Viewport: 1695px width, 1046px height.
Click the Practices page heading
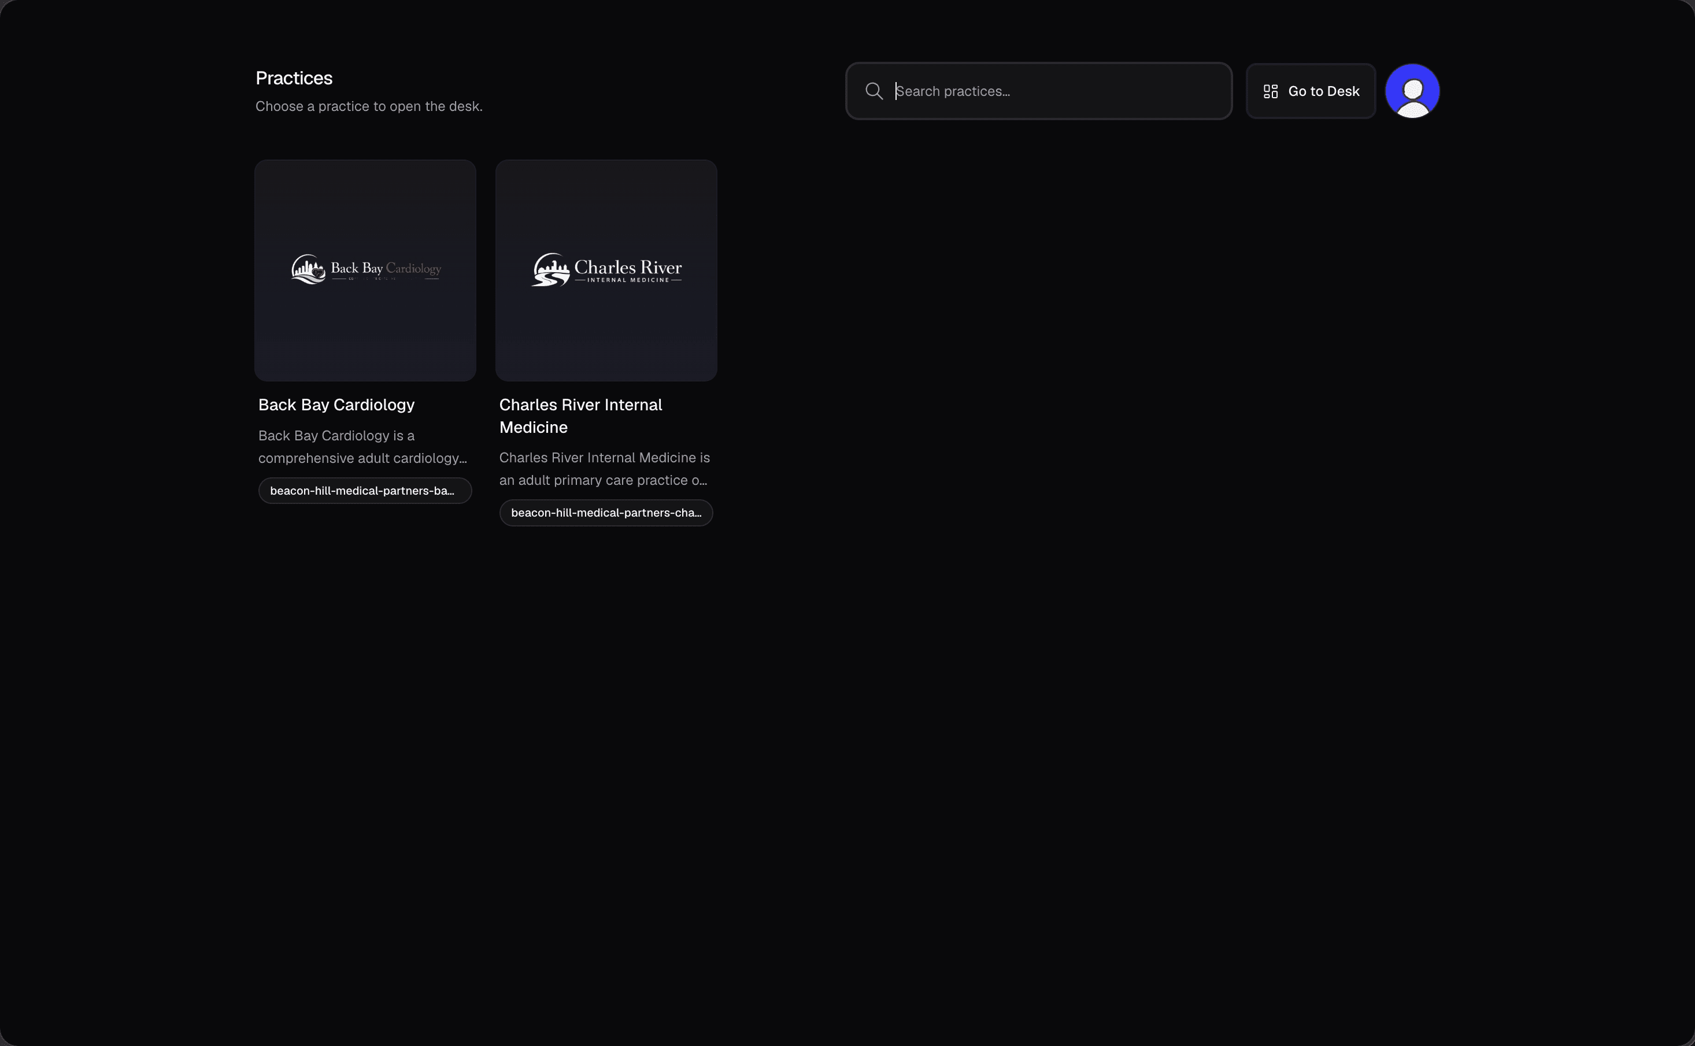294,78
